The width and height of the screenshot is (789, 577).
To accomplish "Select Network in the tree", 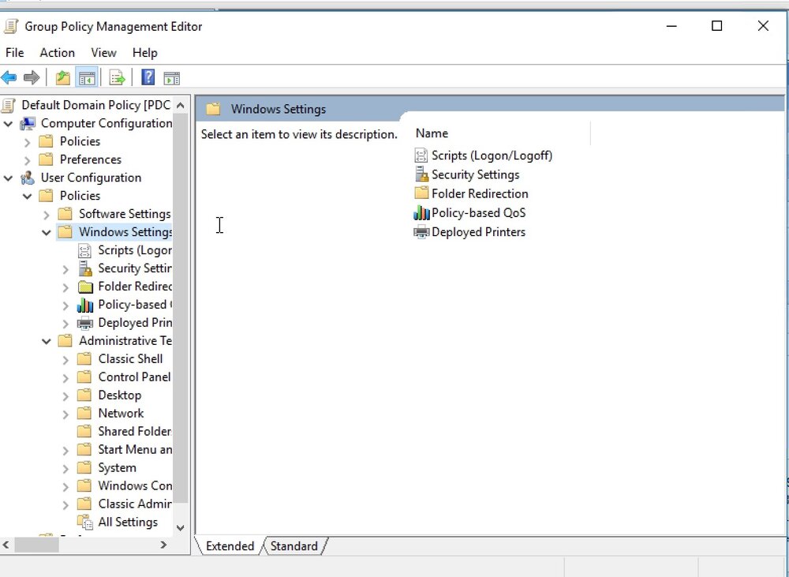I will (x=121, y=414).
